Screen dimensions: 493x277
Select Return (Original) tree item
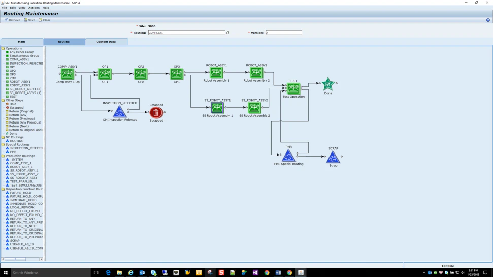pos(21,111)
